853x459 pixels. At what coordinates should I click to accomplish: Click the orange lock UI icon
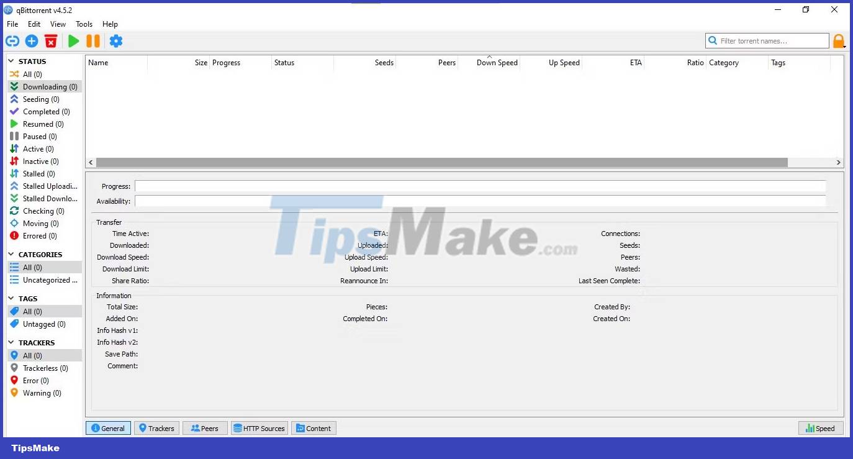click(839, 41)
